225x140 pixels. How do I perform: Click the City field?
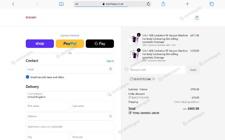point(47,137)
